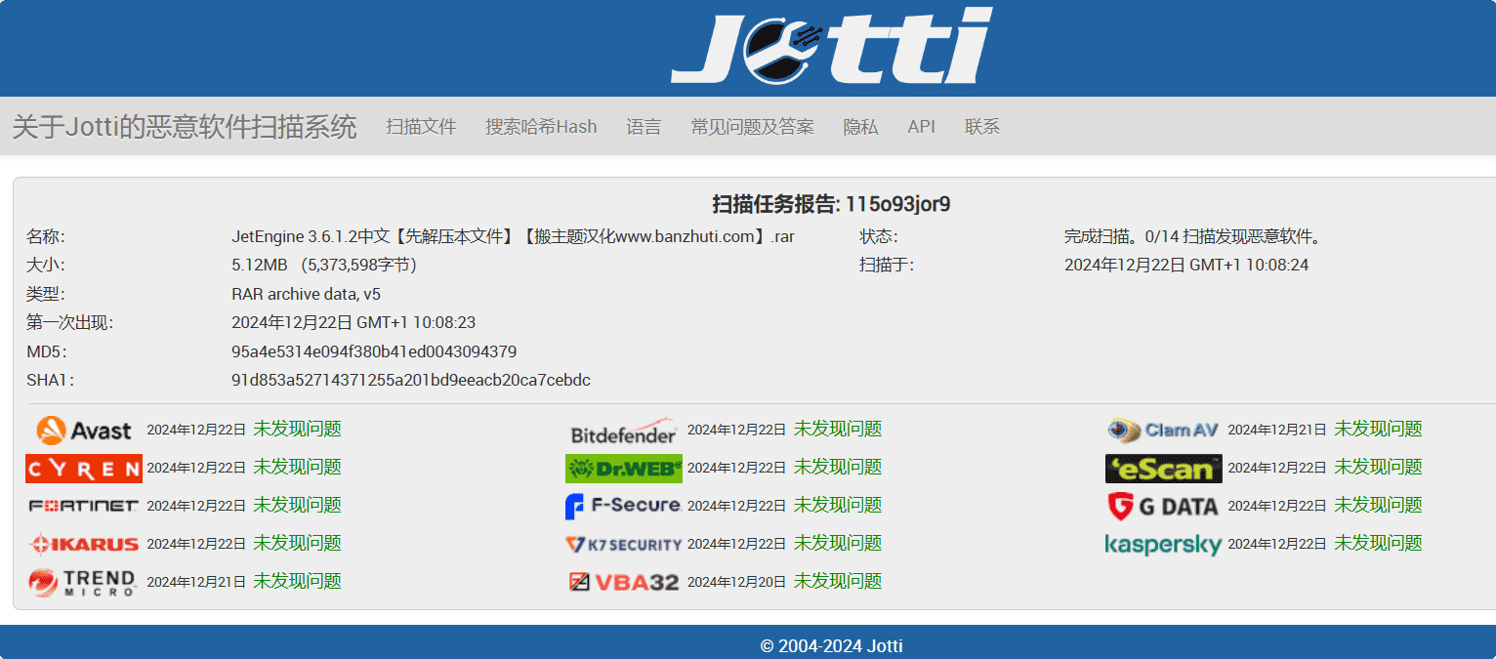This screenshot has height=659, width=1496.
Task: Open the 联系 page
Action: 982,127
